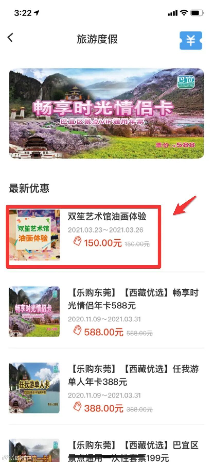213x462 pixels.
Task: Open the 畅享时光情侣卡 banner
Action: coord(106,113)
